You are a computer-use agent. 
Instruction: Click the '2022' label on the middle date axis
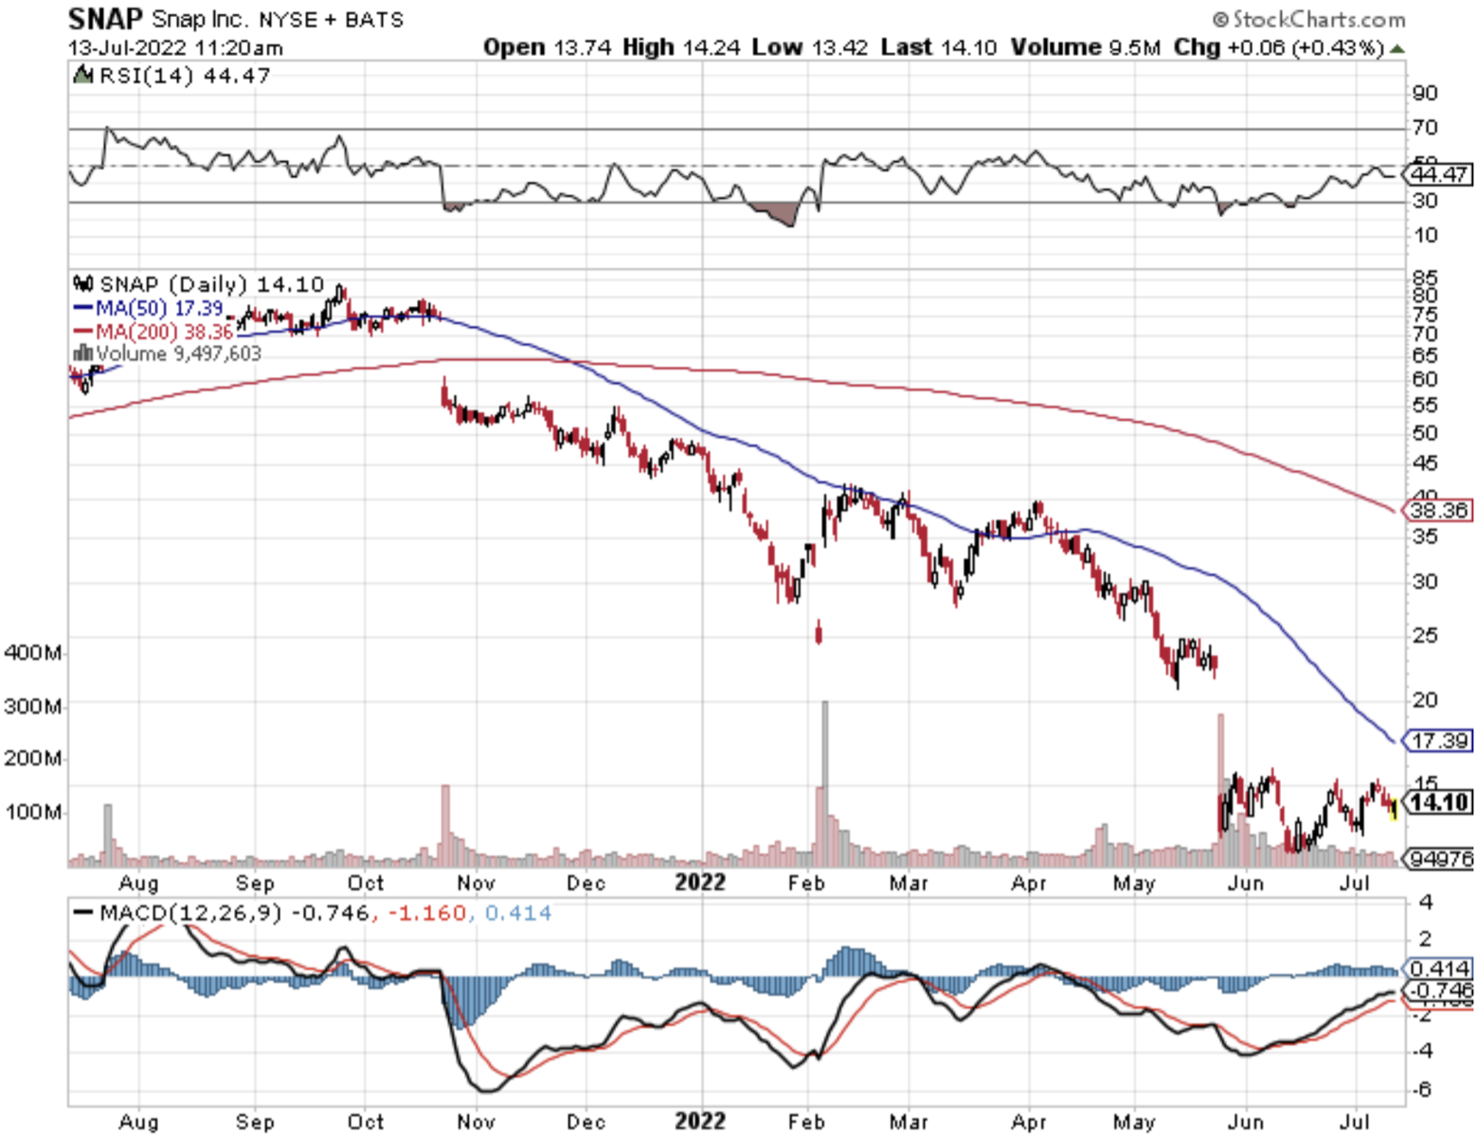pos(700,883)
